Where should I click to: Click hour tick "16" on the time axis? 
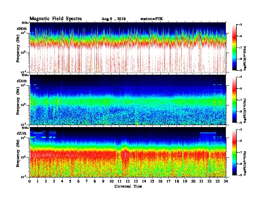point(161,181)
